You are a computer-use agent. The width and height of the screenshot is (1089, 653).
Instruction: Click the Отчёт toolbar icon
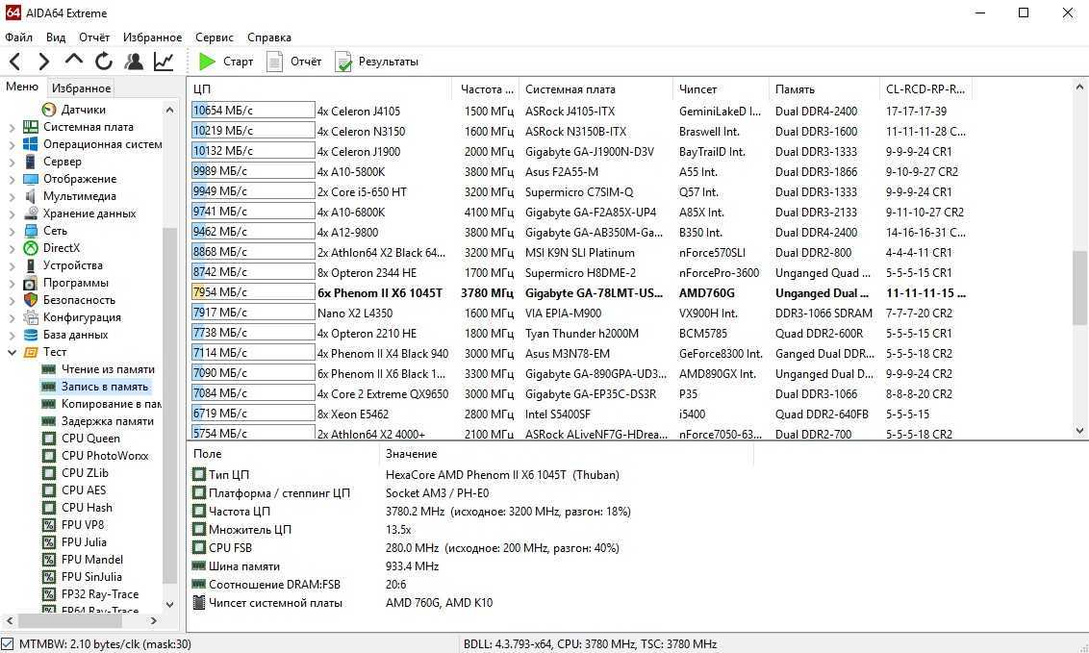(x=294, y=62)
